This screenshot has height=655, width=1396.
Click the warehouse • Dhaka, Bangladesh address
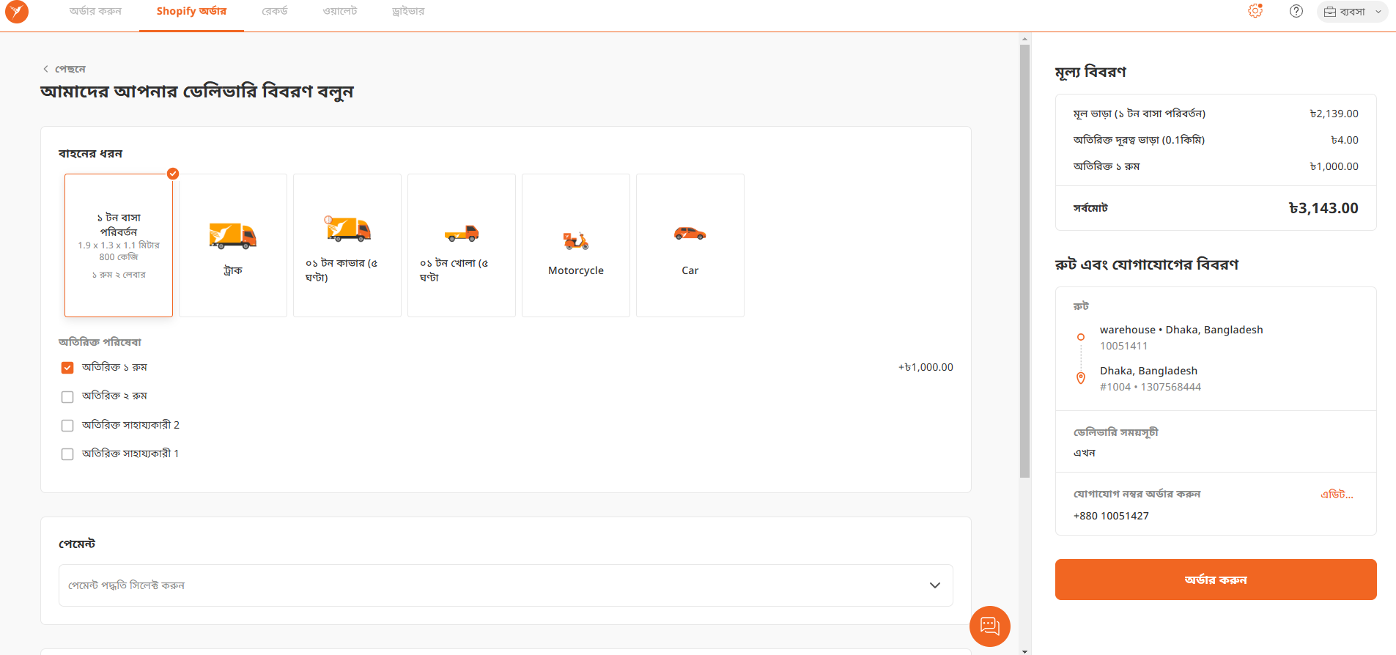click(x=1181, y=330)
